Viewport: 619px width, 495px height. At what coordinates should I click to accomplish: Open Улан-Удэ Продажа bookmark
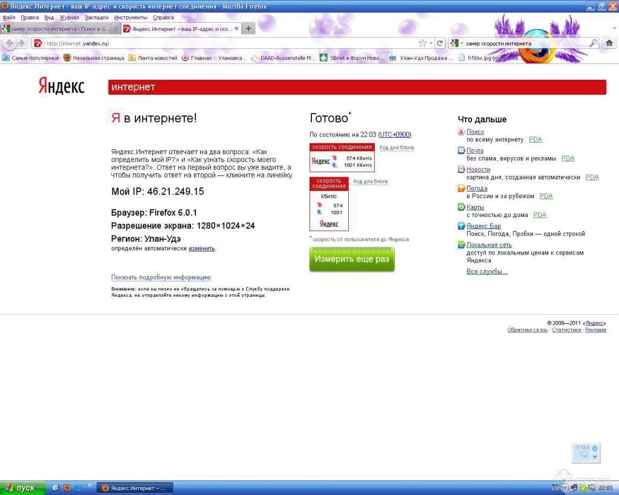[x=421, y=58]
